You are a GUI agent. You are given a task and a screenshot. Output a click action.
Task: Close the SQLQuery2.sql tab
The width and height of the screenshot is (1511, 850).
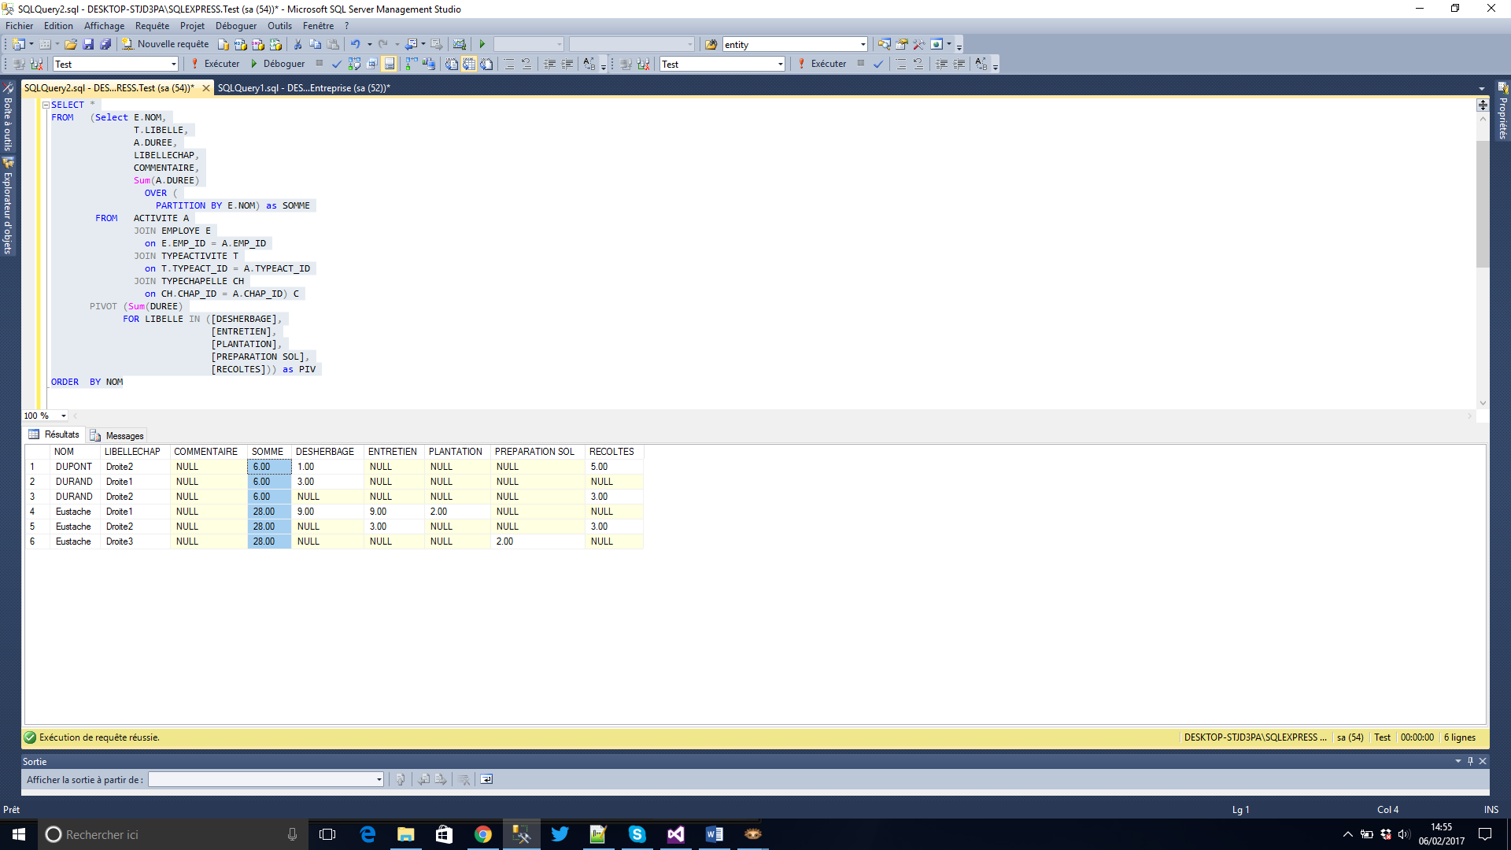(x=206, y=88)
